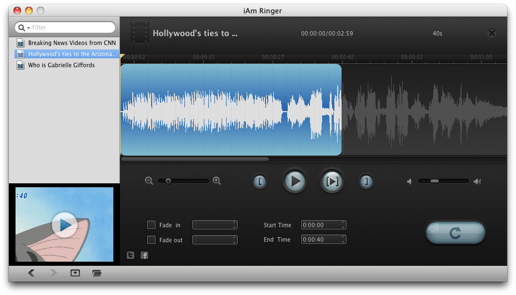516x295 pixels.
Task: Play the selected clip range
Action: tap(332, 181)
